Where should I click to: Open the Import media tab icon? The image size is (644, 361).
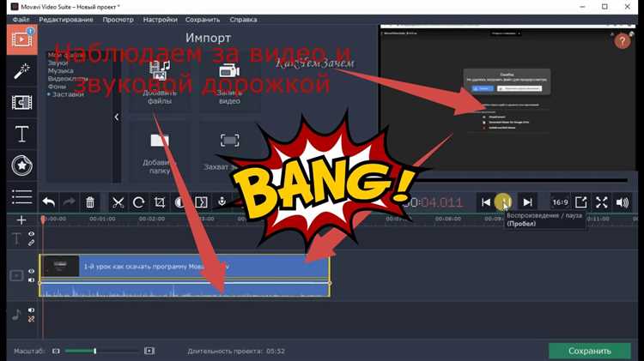21,39
